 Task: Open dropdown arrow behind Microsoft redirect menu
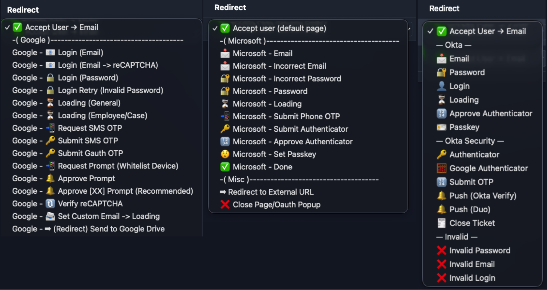click(x=410, y=28)
